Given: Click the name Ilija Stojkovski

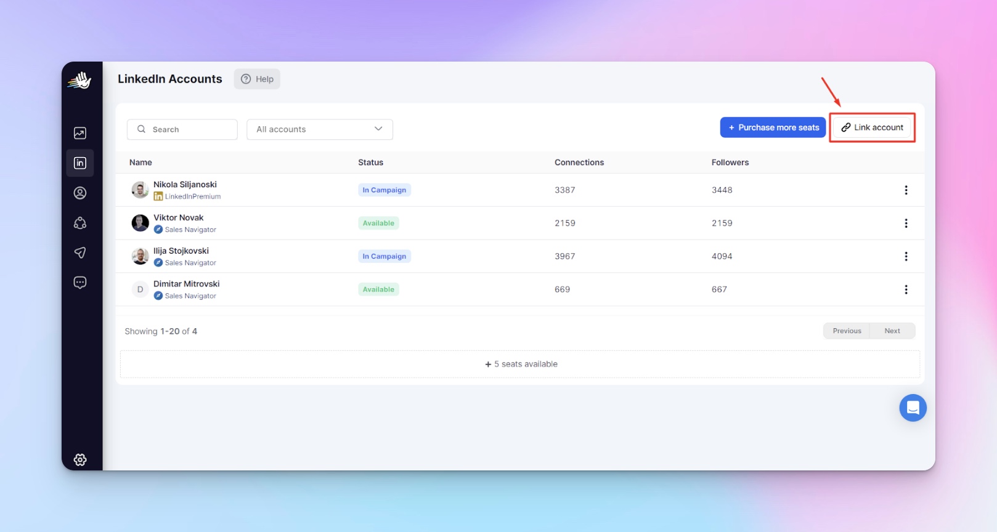Looking at the screenshot, I should pyautogui.click(x=181, y=251).
